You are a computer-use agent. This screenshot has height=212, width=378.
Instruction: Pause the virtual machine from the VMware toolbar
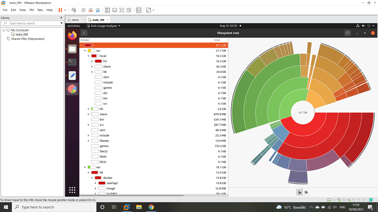point(60,10)
